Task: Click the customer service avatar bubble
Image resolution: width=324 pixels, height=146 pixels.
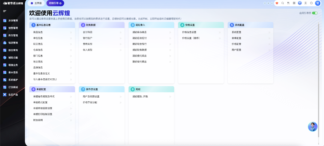Action: click(x=313, y=127)
